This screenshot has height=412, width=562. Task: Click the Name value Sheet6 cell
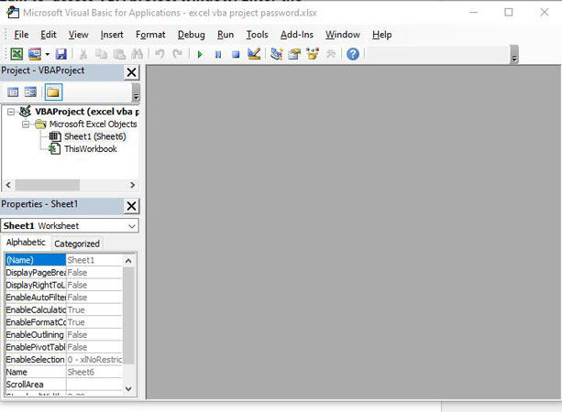click(94, 372)
